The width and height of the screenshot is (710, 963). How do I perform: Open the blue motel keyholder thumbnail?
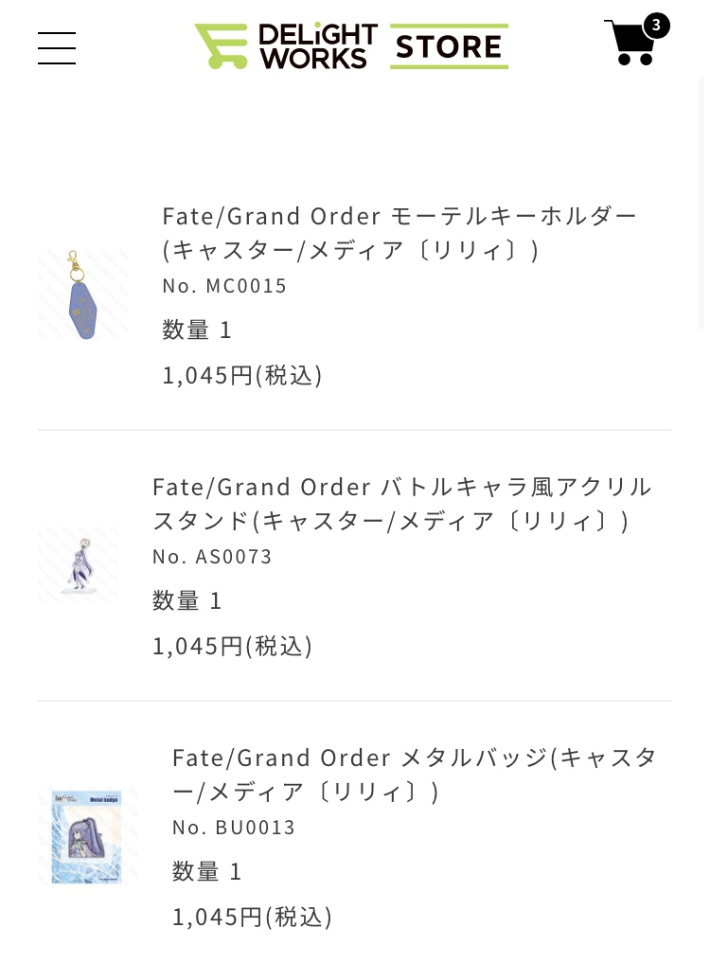(82, 294)
